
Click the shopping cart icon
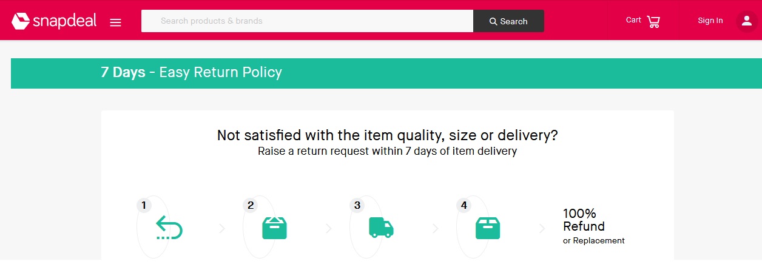tap(653, 22)
